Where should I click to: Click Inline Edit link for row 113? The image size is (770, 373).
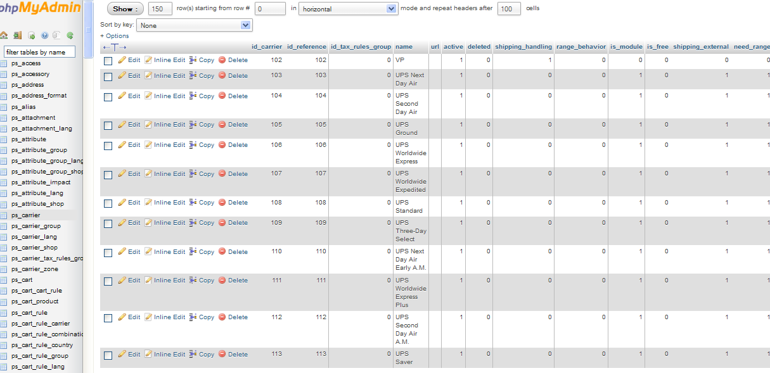pyautogui.click(x=170, y=355)
